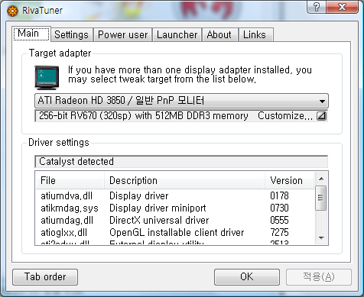Click the driver list scroll down arrow
Viewport: 364px width, 297px height.
321,238
